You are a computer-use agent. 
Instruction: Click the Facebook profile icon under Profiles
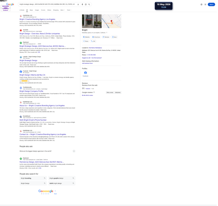[86, 73]
